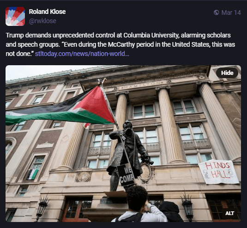Click the Hinds Hall banner in photo

click(219, 172)
